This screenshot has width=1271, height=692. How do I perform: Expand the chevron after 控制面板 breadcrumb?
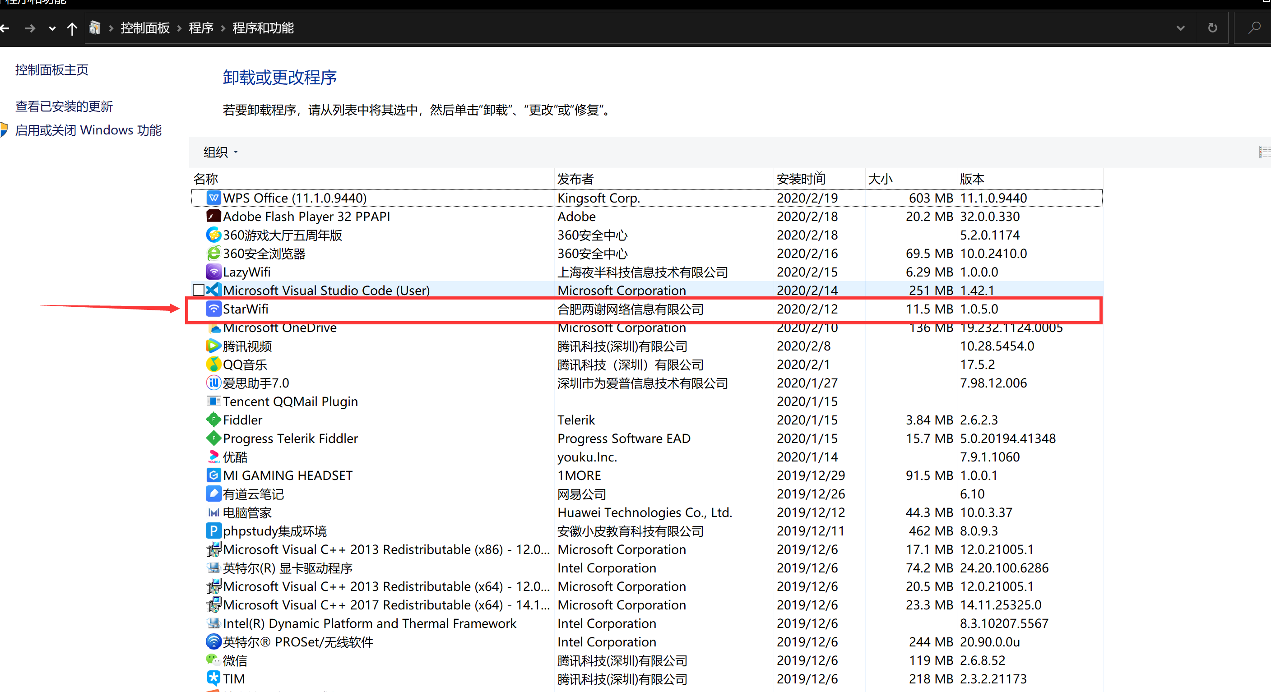coord(180,28)
